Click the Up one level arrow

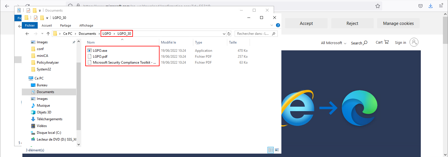click(x=48, y=34)
